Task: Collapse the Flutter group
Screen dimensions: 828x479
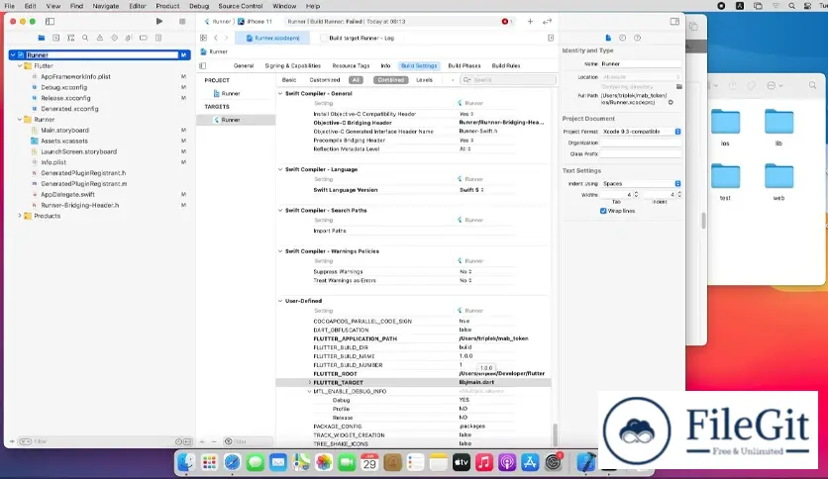Action: [x=20, y=66]
